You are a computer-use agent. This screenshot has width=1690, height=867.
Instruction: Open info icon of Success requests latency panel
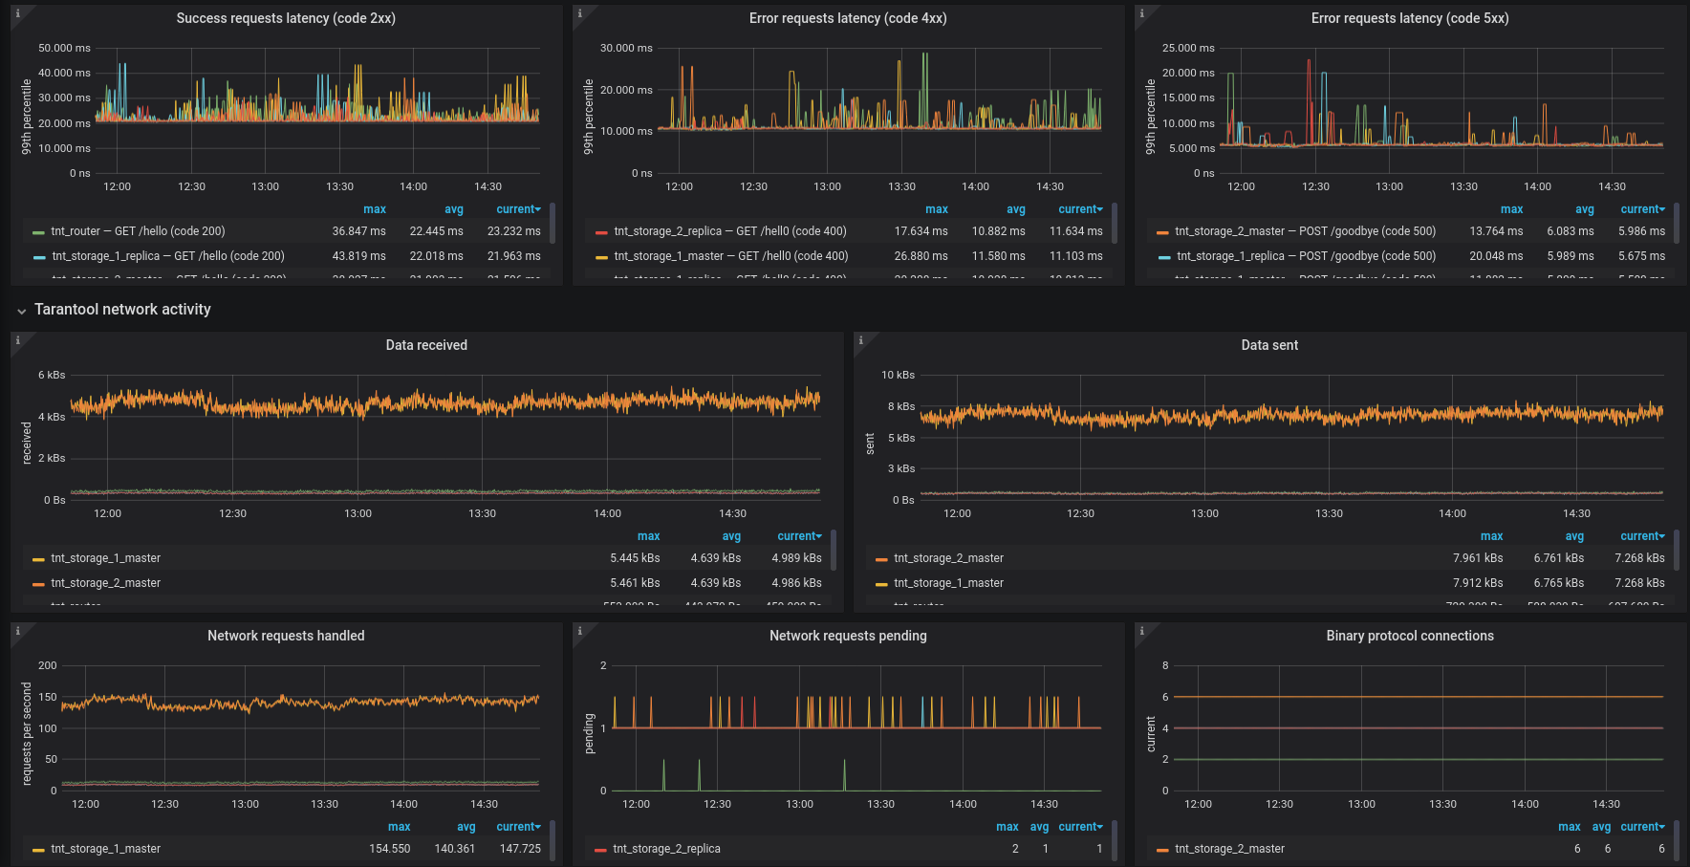coord(17,13)
